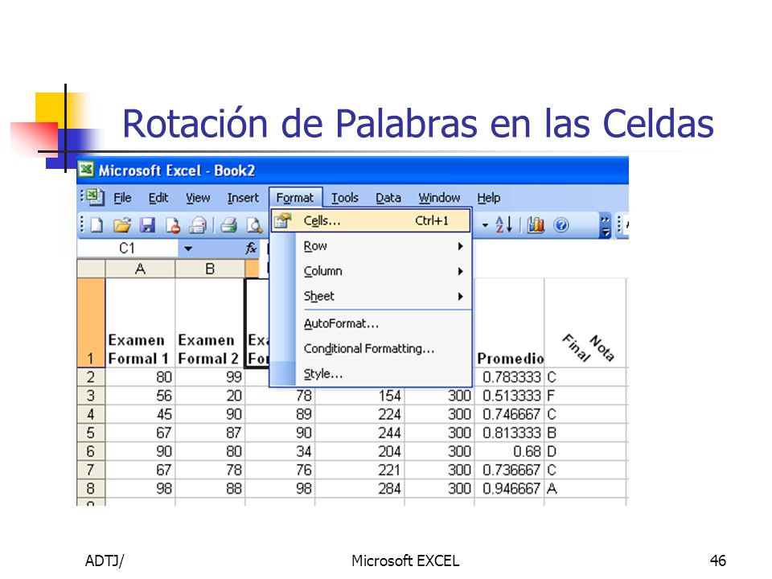This screenshot has height=579, width=772.
Task: Click the Save floppy disk icon
Action: click(x=147, y=225)
